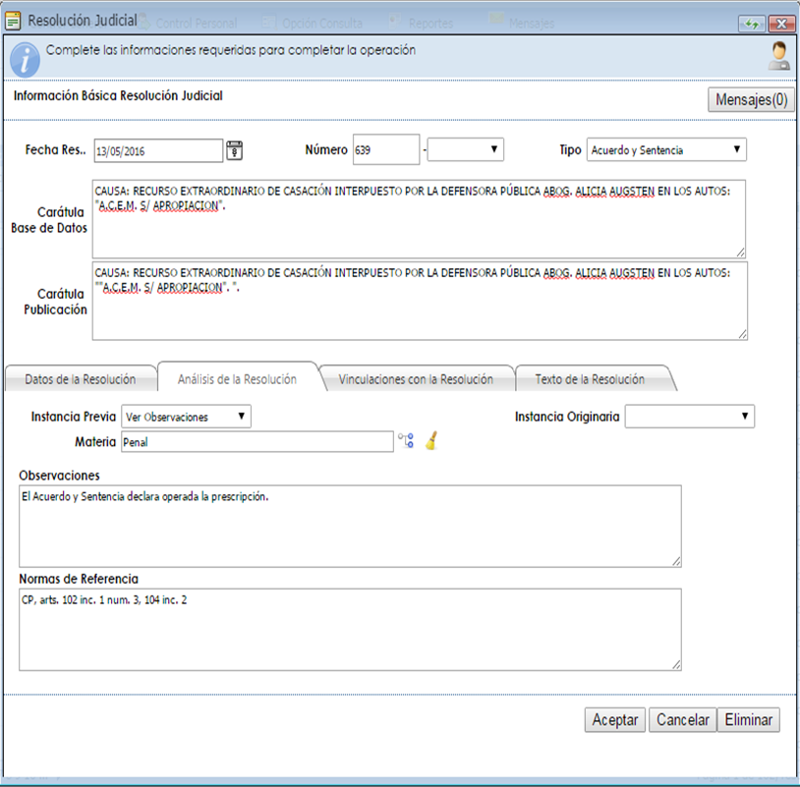
Task: Select the Texto de la Resolución tab
Action: click(x=590, y=379)
